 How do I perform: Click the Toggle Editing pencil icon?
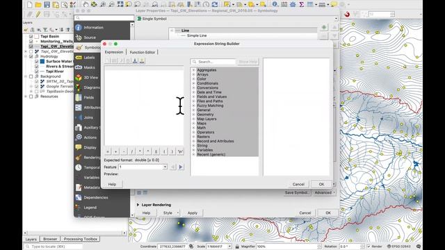38,14
